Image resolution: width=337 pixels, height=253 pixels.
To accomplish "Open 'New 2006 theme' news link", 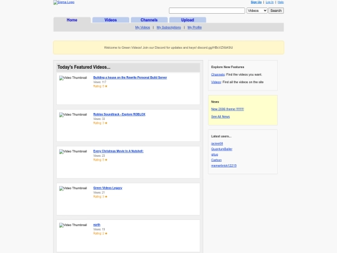I will 227,109.
